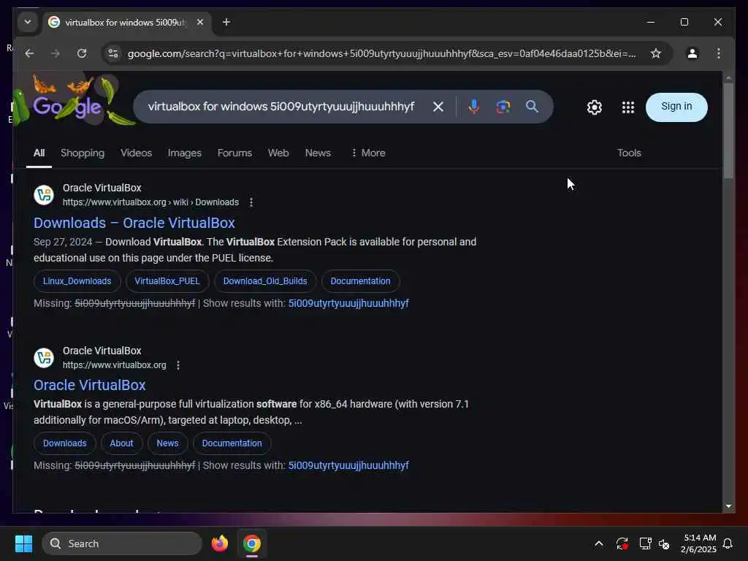Click favicon of the virtualbox.org homepage result
This screenshot has width=748, height=561.
click(x=44, y=358)
